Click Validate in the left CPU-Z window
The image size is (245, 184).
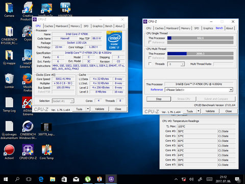(100, 109)
